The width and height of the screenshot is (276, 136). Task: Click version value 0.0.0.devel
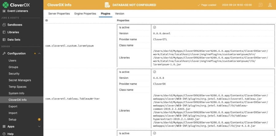[162, 33]
